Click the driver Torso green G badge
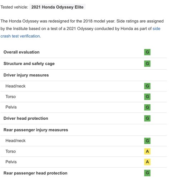169x184 pixels. [147, 96]
